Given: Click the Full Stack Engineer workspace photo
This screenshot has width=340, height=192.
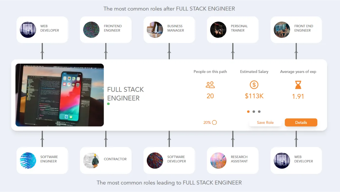Looking at the screenshot, I should pos(59,95).
